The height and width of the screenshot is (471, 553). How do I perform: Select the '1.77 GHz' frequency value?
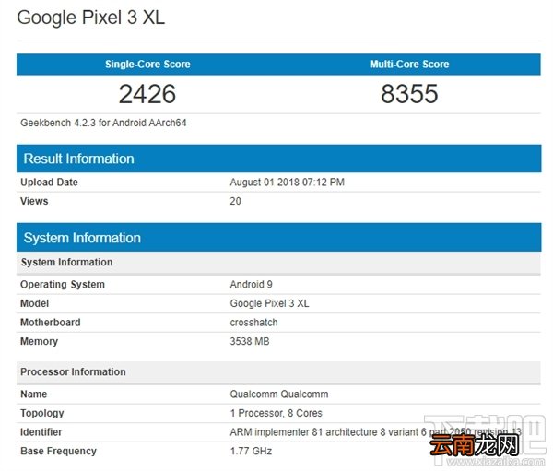pyautogui.click(x=251, y=451)
